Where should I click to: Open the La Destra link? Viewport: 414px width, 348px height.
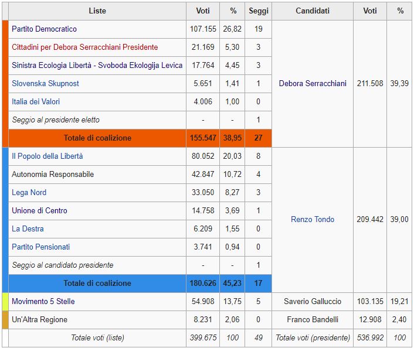[x=28, y=228]
